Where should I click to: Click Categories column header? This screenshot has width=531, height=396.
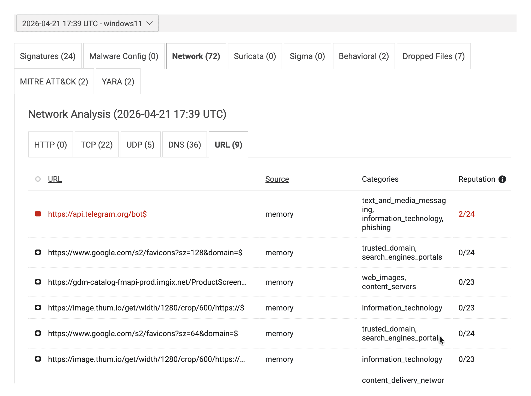(x=380, y=179)
